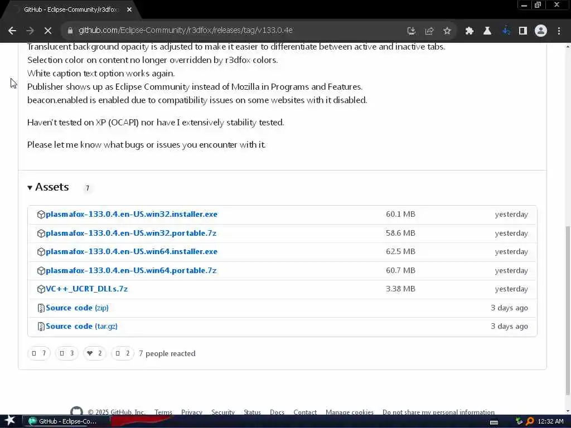The height and width of the screenshot is (428, 571).
Task: Toggle the reaction with count 3
Action: (x=67, y=353)
